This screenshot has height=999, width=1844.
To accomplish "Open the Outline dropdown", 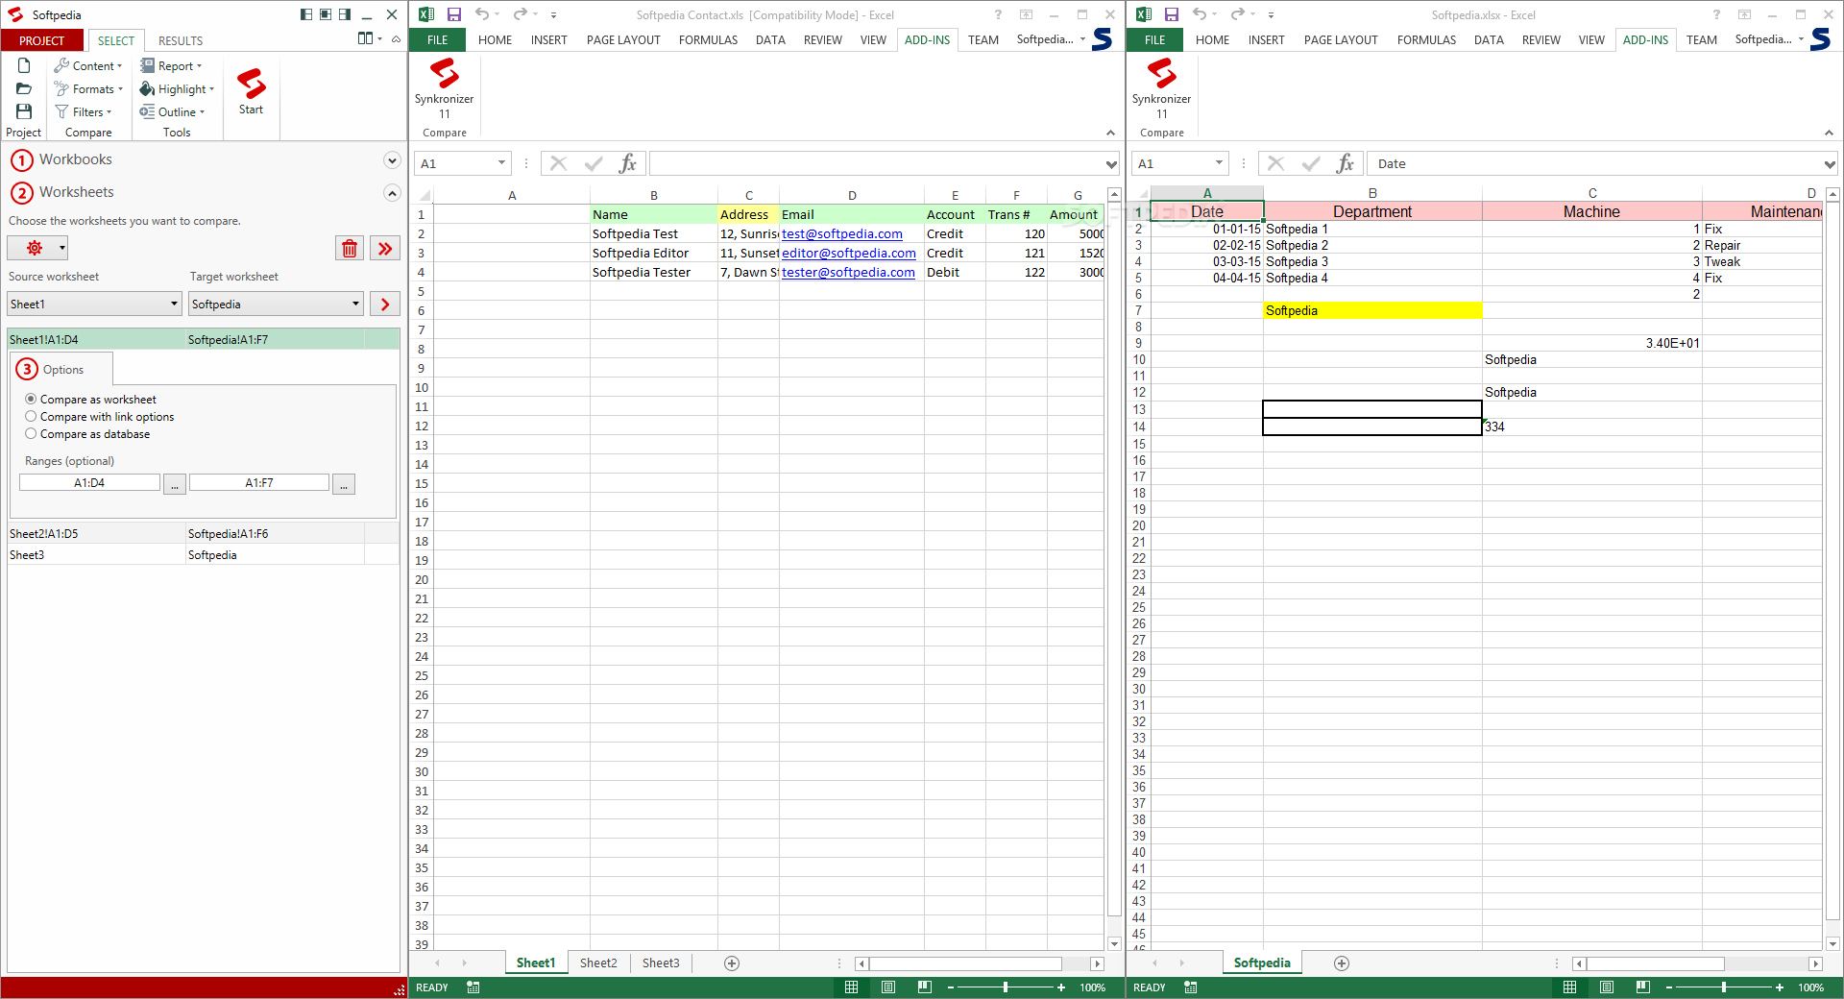I will coord(172,111).
